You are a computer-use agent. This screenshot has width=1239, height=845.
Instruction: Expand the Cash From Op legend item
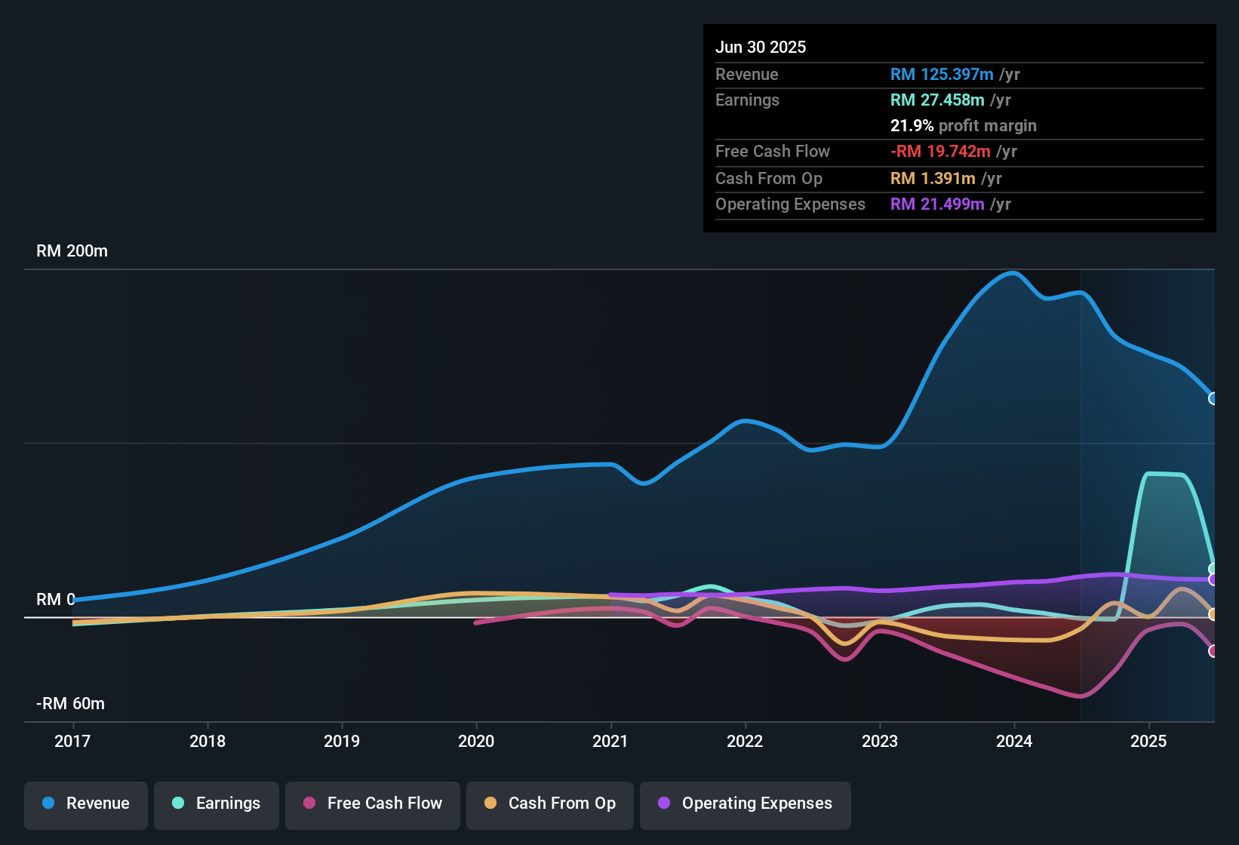tap(549, 804)
